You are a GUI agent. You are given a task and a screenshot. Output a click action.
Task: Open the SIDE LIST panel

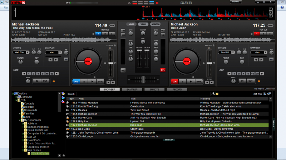pyautogui.click(x=169, y=140)
